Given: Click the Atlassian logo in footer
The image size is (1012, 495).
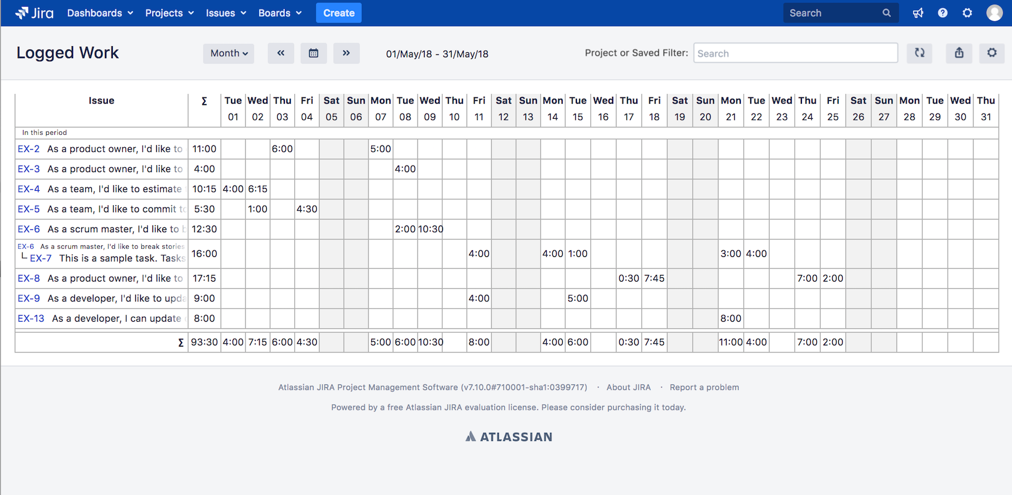Looking at the screenshot, I should pyautogui.click(x=509, y=437).
